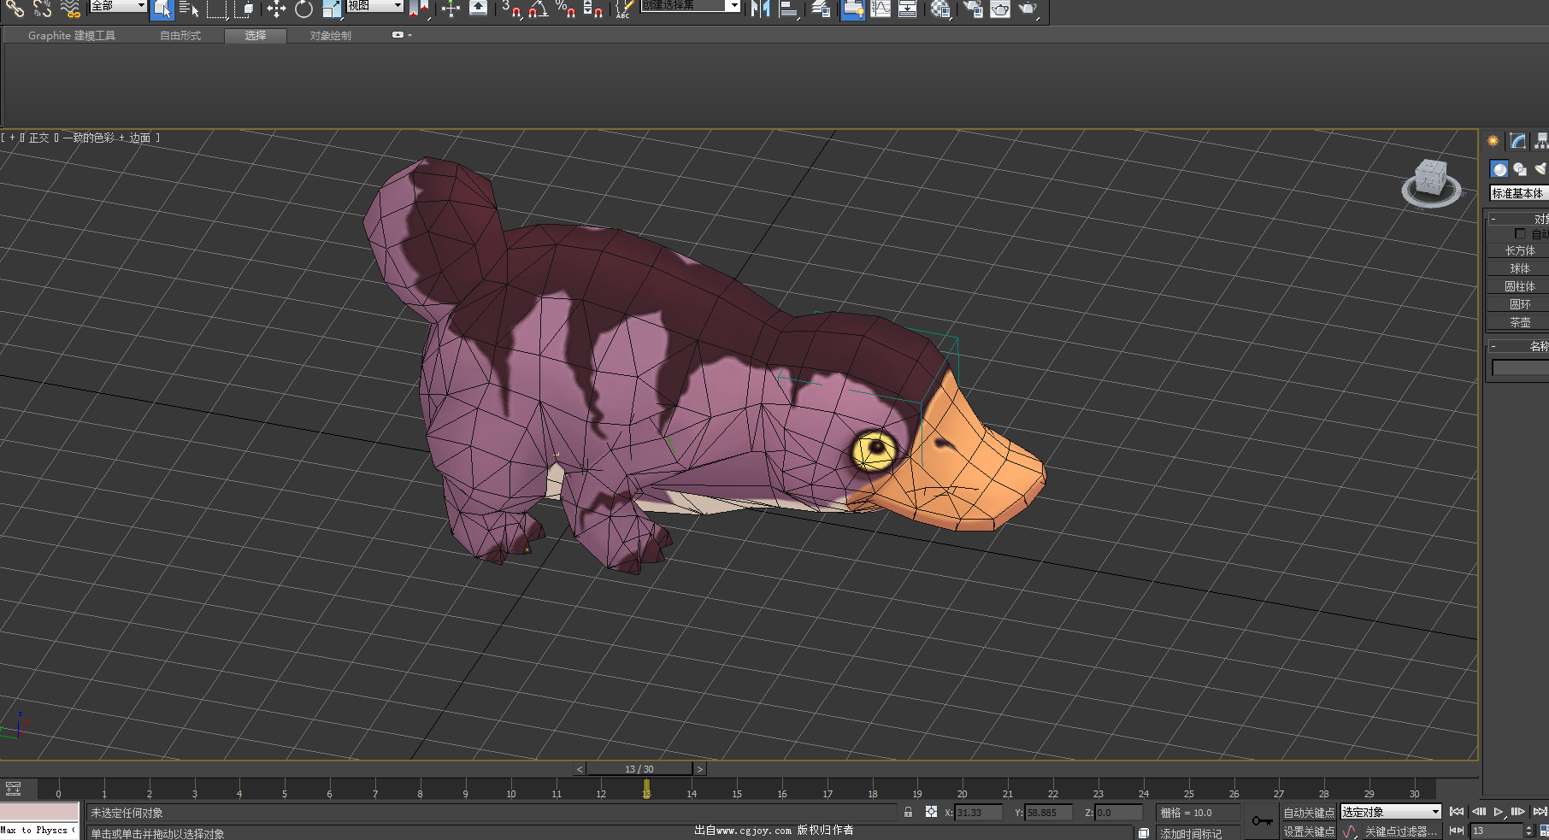Image resolution: width=1549 pixels, height=840 pixels.
Task: Click the Bind to Space Warp icon
Action: point(70,8)
